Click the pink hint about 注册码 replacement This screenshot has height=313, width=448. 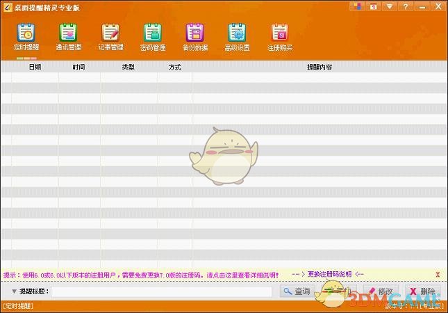[x=141, y=275]
